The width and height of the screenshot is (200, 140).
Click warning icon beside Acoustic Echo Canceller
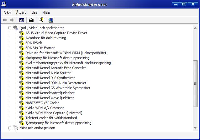tap(22, 68)
